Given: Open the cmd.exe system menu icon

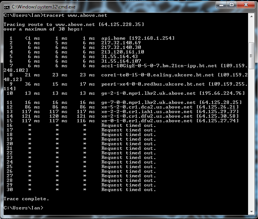Looking at the screenshot, I should click(7, 7).
